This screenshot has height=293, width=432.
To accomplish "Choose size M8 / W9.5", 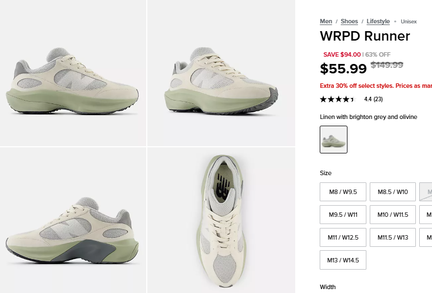I will 342,192.
